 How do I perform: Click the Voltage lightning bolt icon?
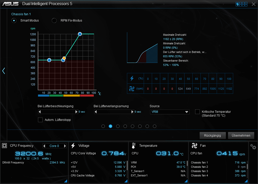[x=73, y=146]
